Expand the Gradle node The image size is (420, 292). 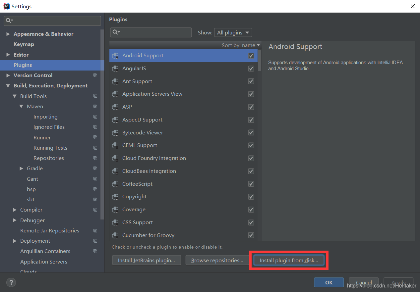(x=21, y=169)
